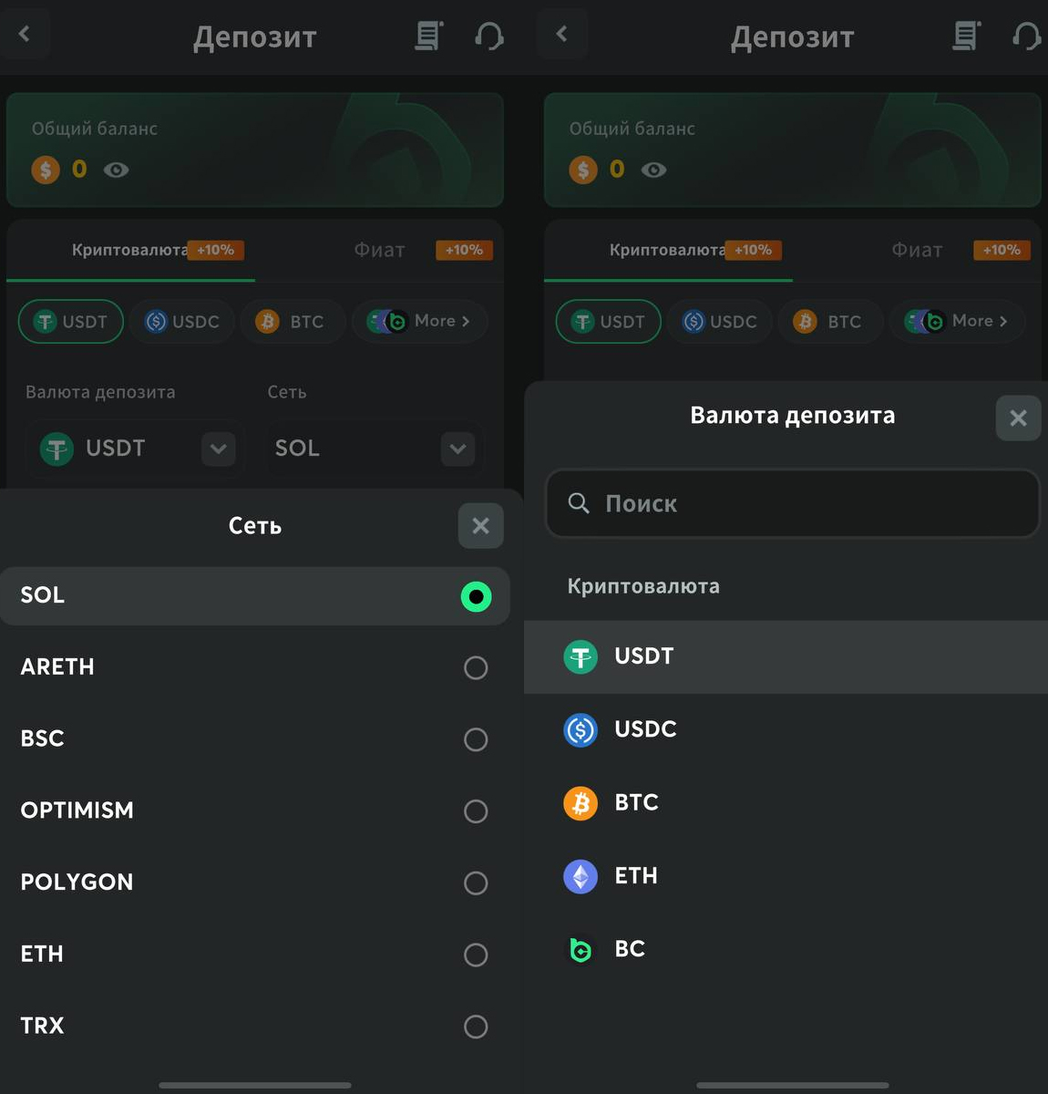Close the Валюта депозита panel
This screenshot has height=1094, width=1048.
pyautogui.click(x=1018, y=418)
